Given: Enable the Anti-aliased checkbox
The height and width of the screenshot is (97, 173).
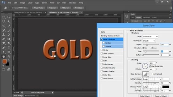Looking at the screenshot, I should tap(152, 74).
